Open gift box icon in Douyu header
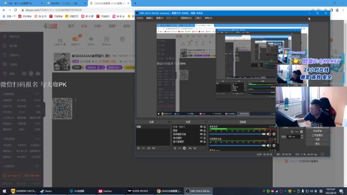Viewport: 347px width, 195px height. coord(122,39)
